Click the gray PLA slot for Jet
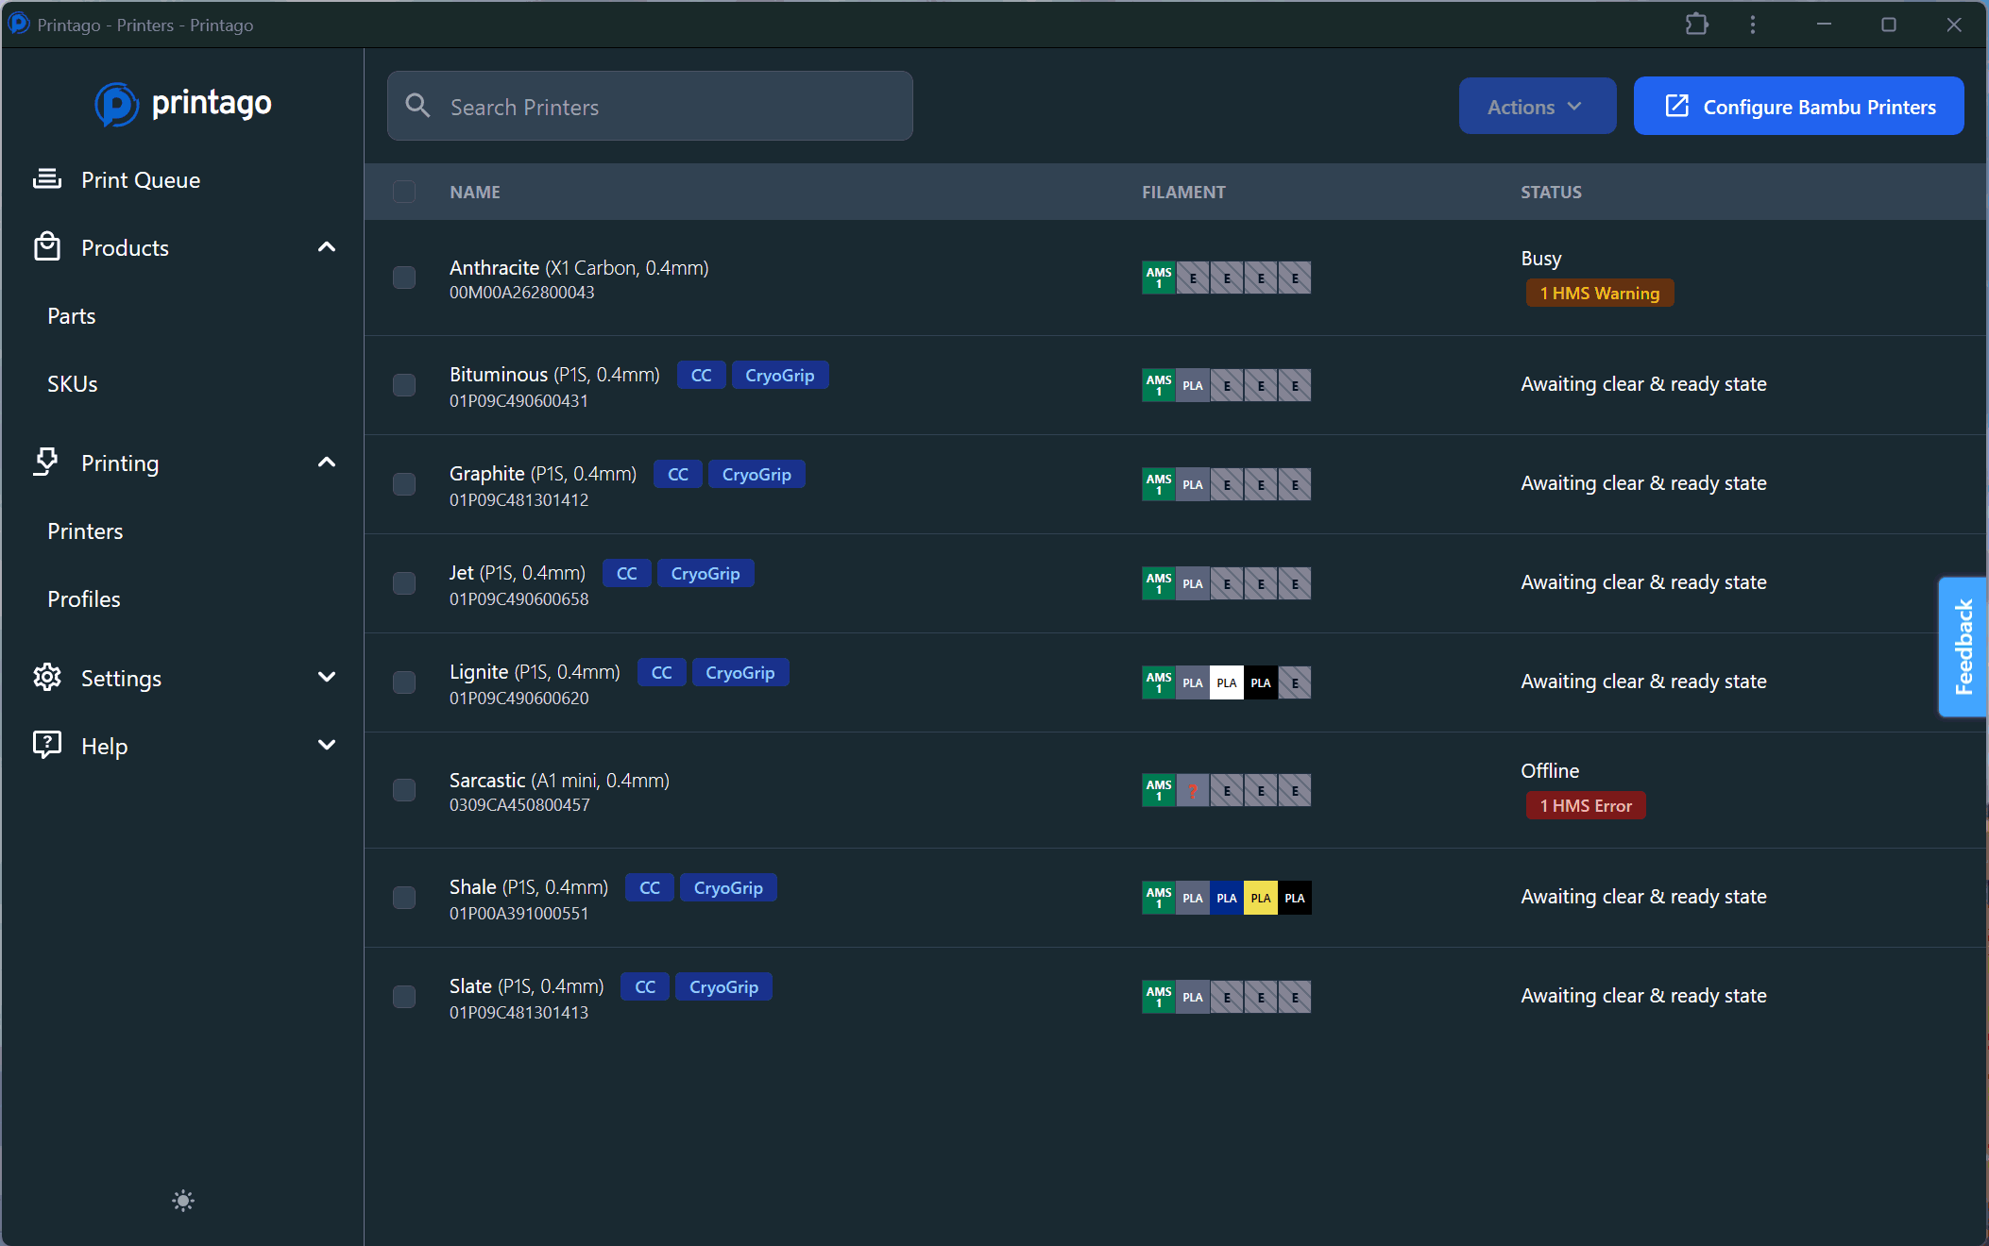The image size is (1989, 1246). pyautogui.click(x=1193, y=583)
